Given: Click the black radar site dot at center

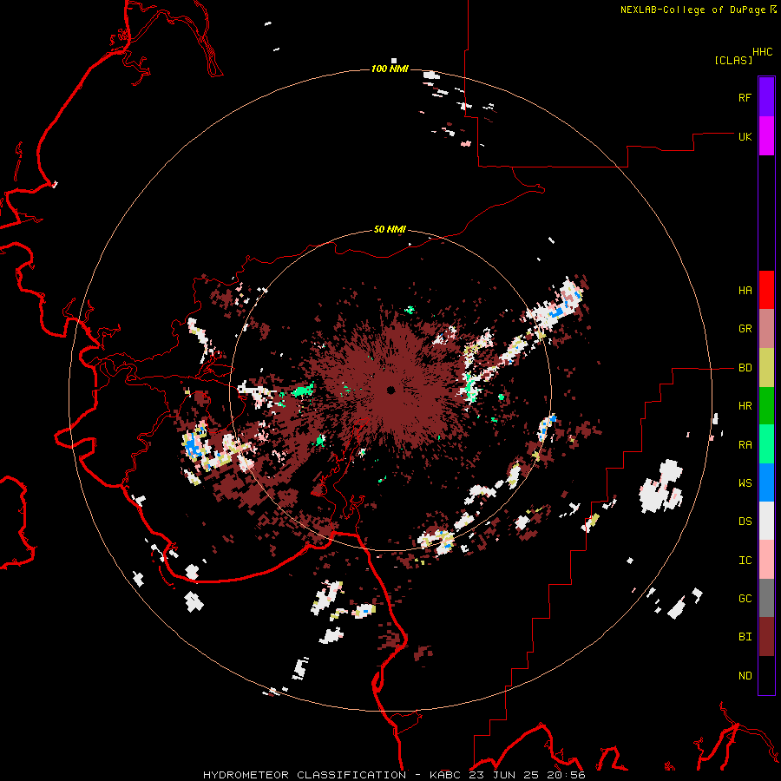Looking at the screenshot, I should click(390, 390).
